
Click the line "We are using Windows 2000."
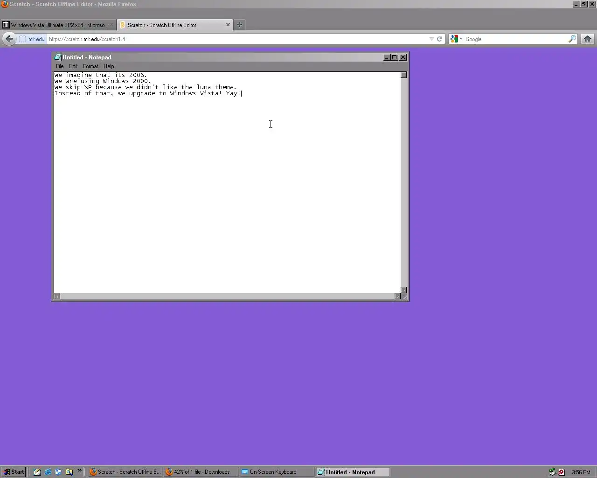pos(103,81)
